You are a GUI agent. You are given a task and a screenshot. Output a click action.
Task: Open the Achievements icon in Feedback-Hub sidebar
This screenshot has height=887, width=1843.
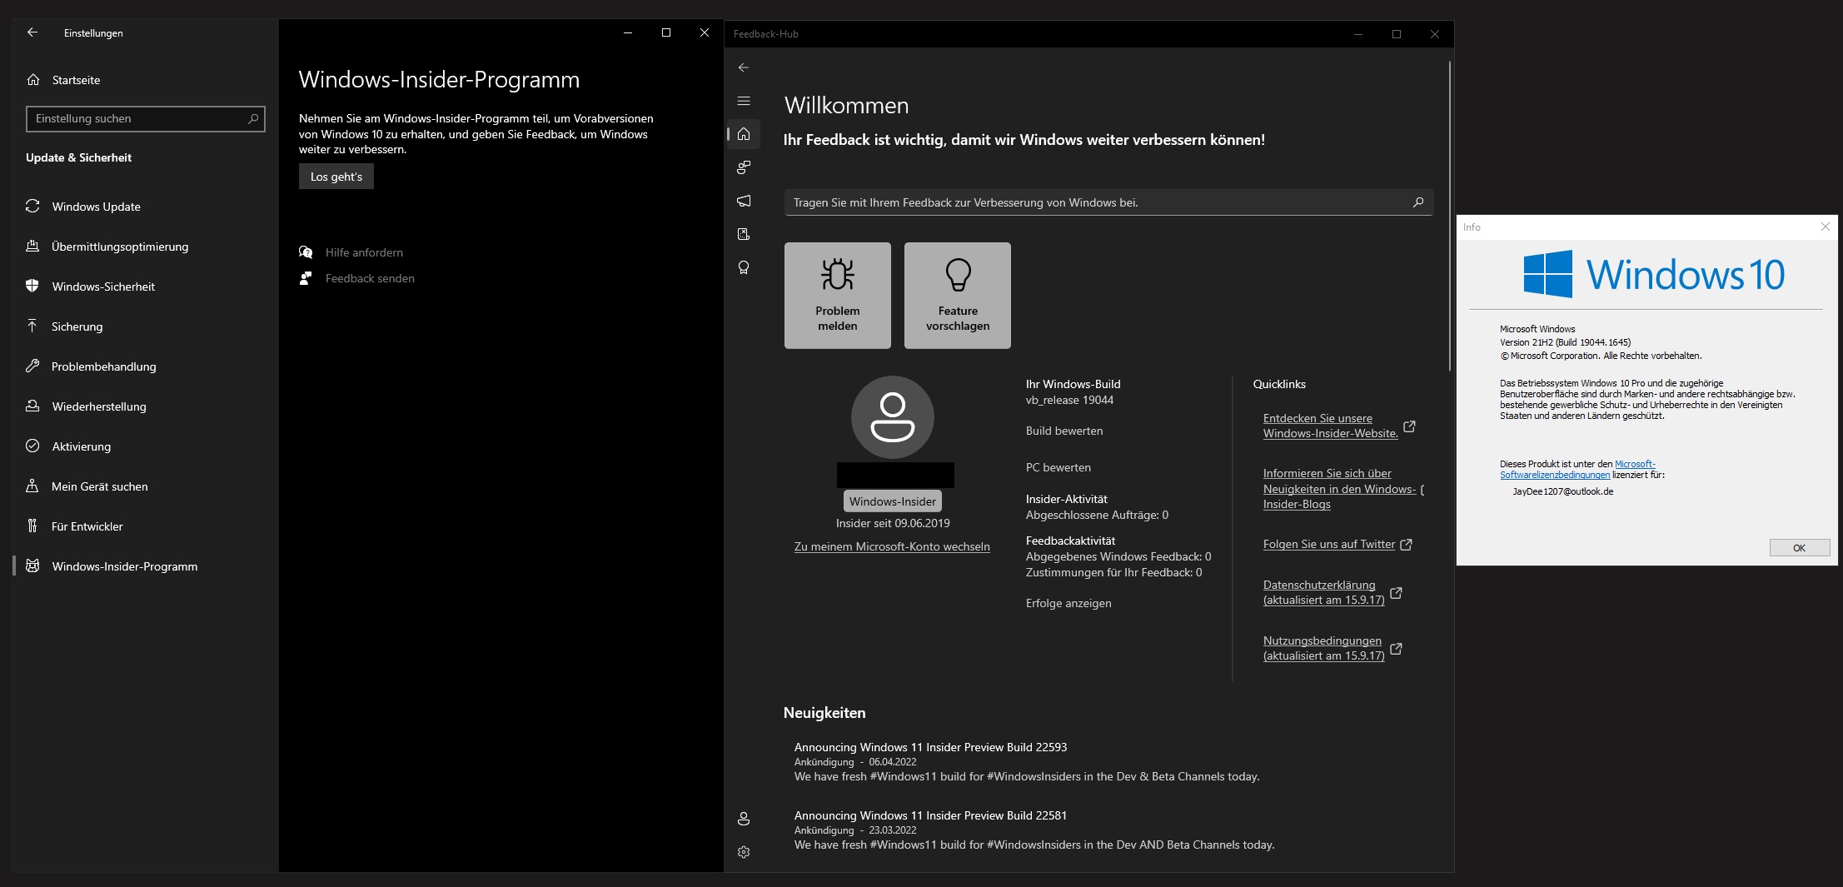pyautogui.click(x=744, y=267)
